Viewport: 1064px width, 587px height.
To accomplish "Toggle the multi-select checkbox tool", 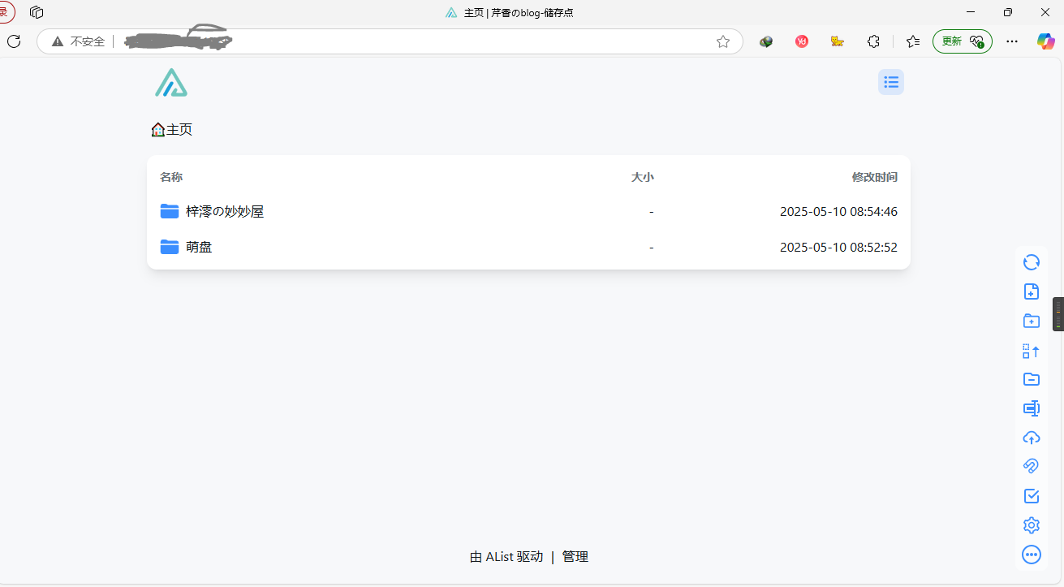I will point(1031,496).
